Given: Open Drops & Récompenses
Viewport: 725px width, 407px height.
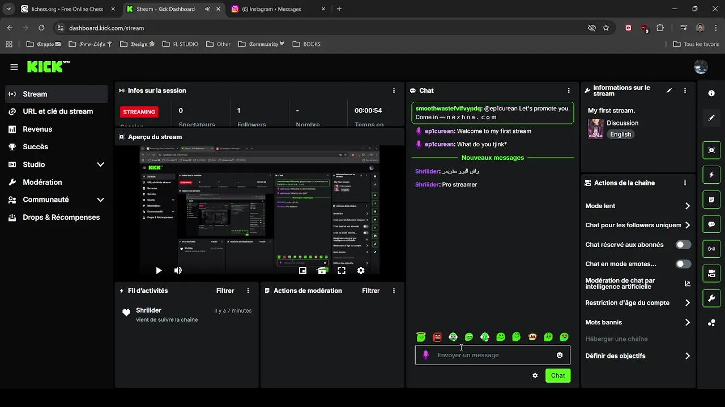Looking at the screenshot, I should point(56,217).
